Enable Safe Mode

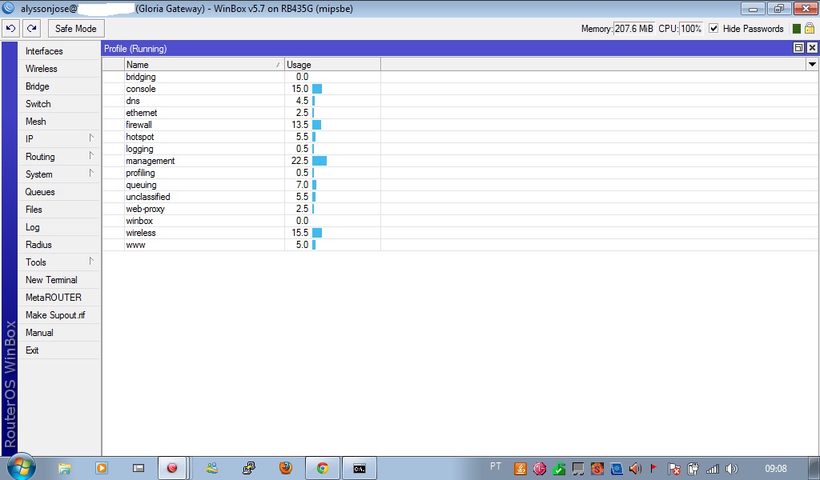[x=76, y=29]
